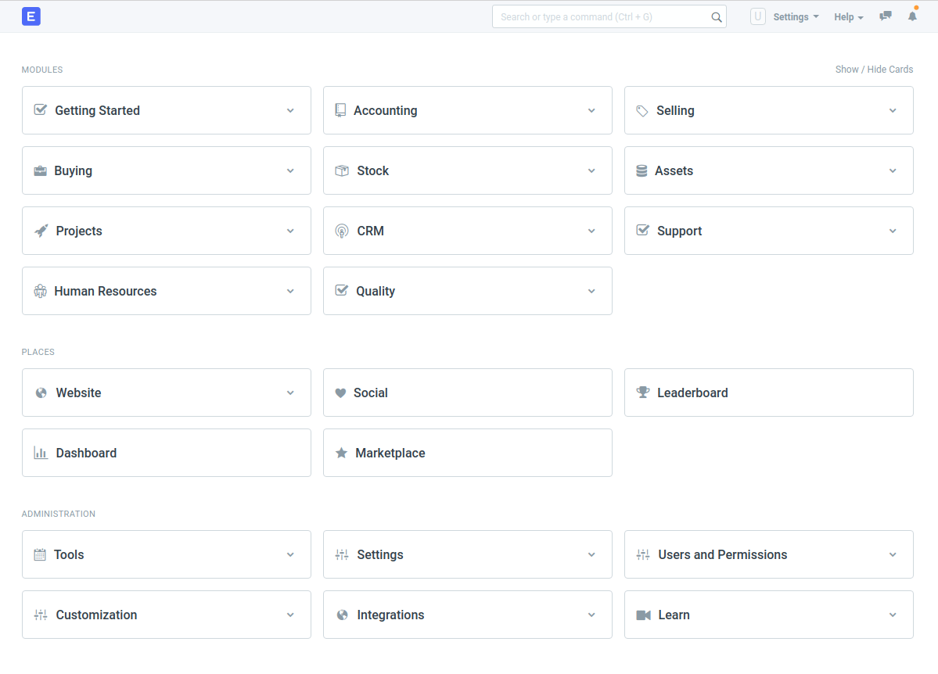
Task: Click the Dashboard bar chart icon
Action: click(41, 453)
